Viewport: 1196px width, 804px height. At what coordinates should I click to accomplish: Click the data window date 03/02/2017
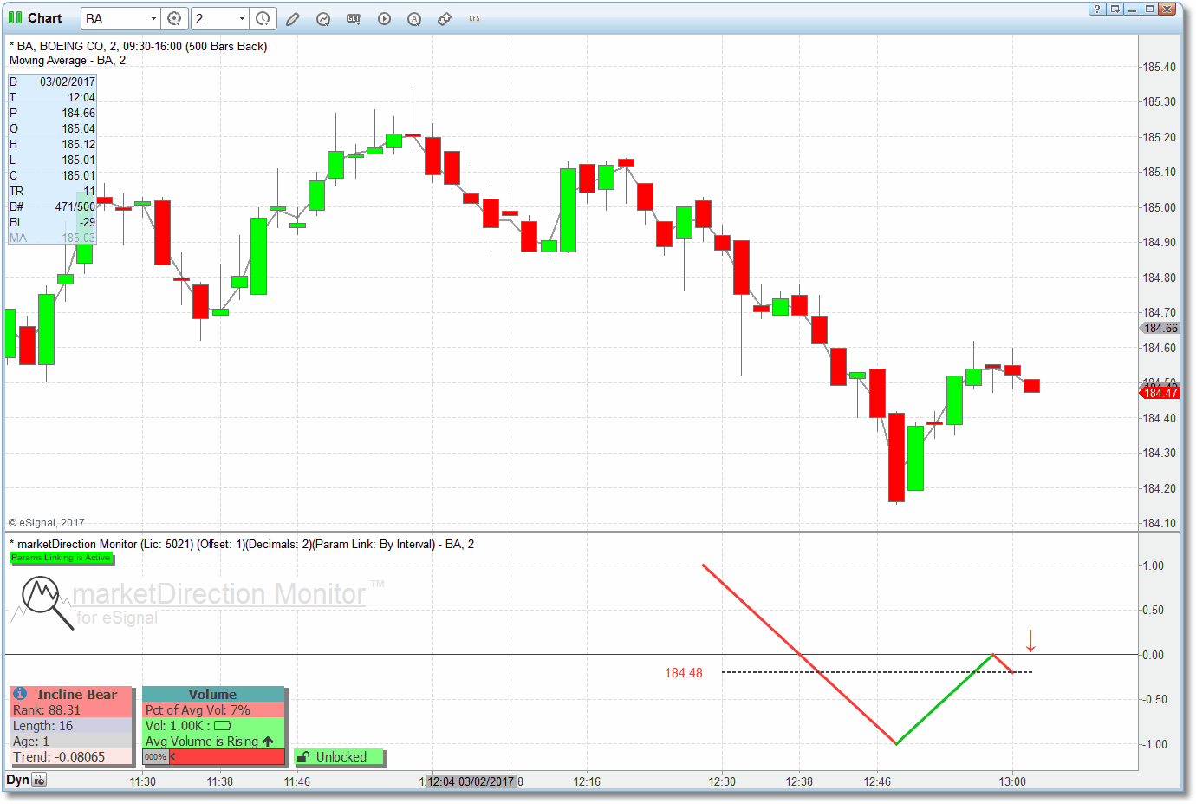[68, 82]
